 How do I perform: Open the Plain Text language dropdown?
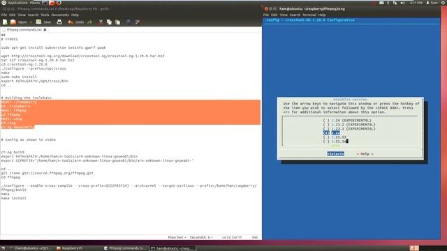(x=177, y=237)
